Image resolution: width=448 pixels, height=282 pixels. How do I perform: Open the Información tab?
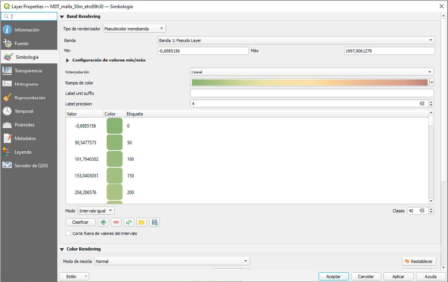pos(29,30)
